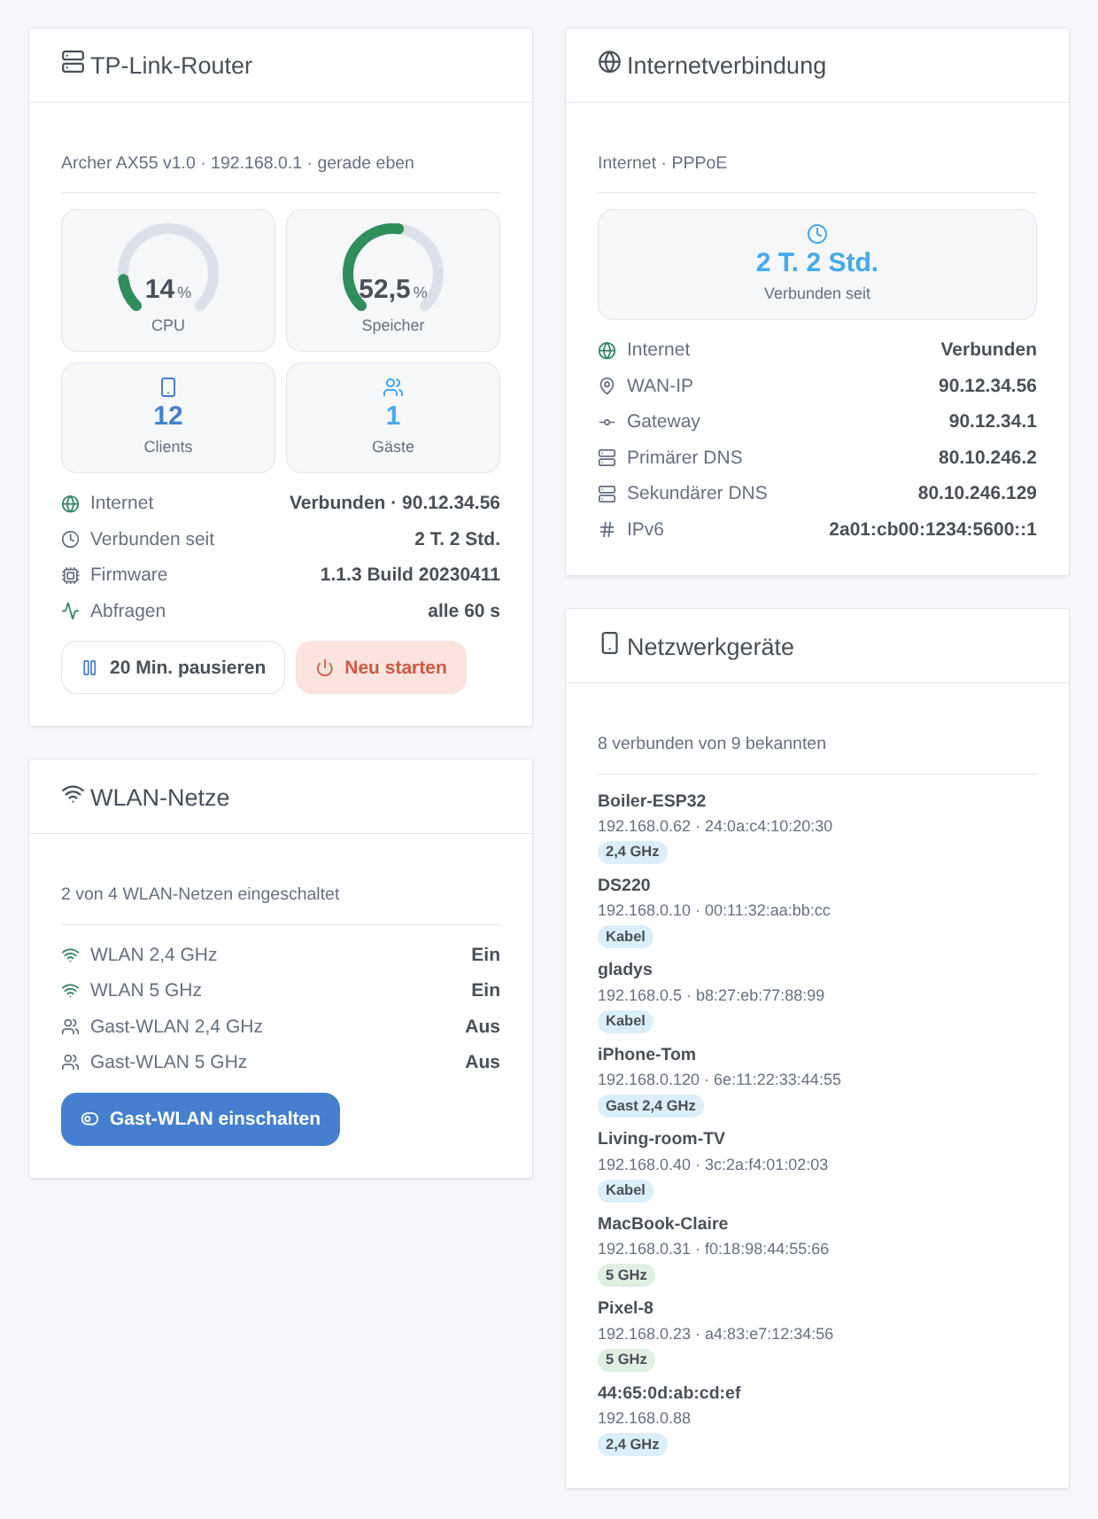Turn on guest Wi-Fi with Gast-WLAN einschalten
The height and width of the screenshot is (1519, 1098).
200,1119
